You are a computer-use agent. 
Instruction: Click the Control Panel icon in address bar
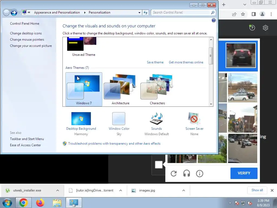(24, 12)
